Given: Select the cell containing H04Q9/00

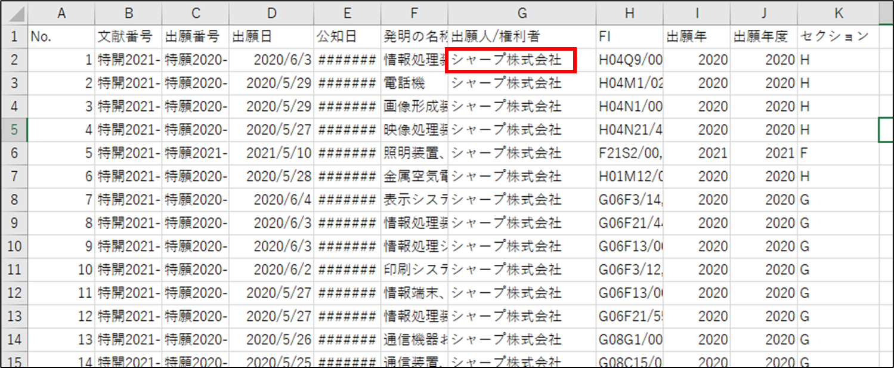Looking at the screenshot, I should click(629, 60).
